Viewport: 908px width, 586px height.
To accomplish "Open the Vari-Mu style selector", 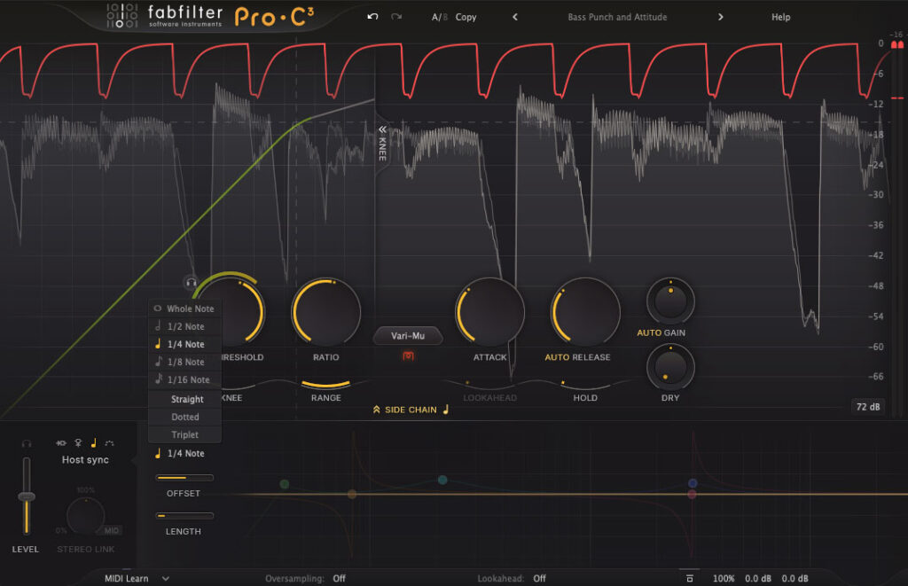I will [x=408, y=336].
